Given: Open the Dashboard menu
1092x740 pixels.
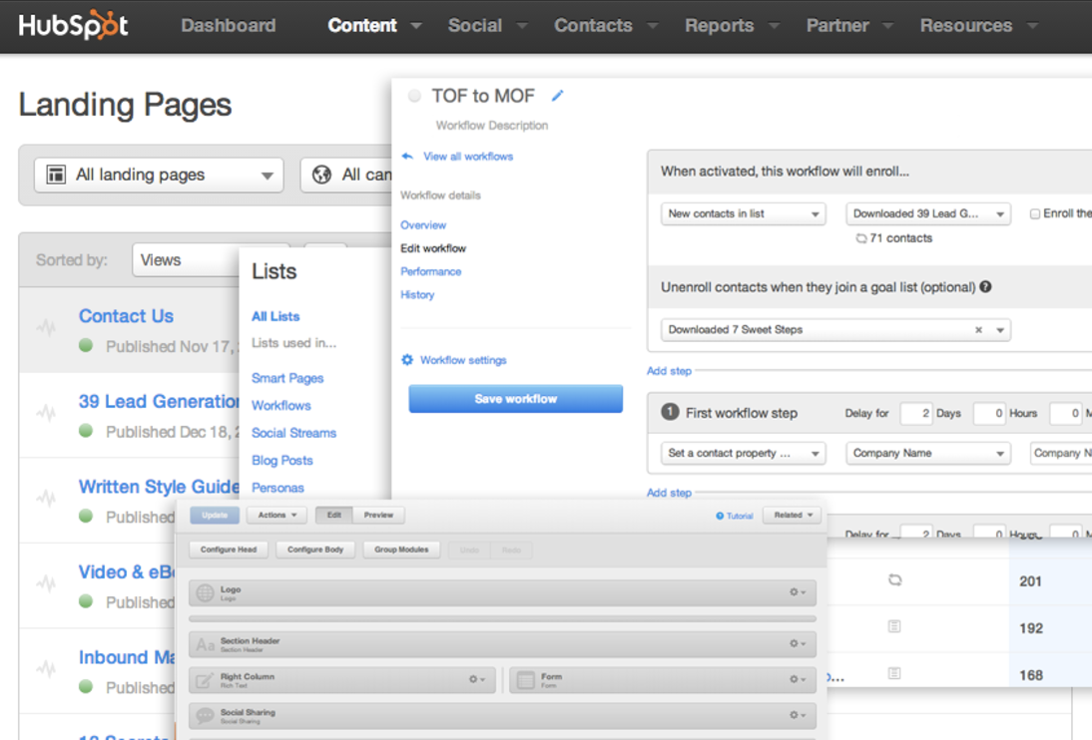Looking at the screenshot, I should 229,26.
